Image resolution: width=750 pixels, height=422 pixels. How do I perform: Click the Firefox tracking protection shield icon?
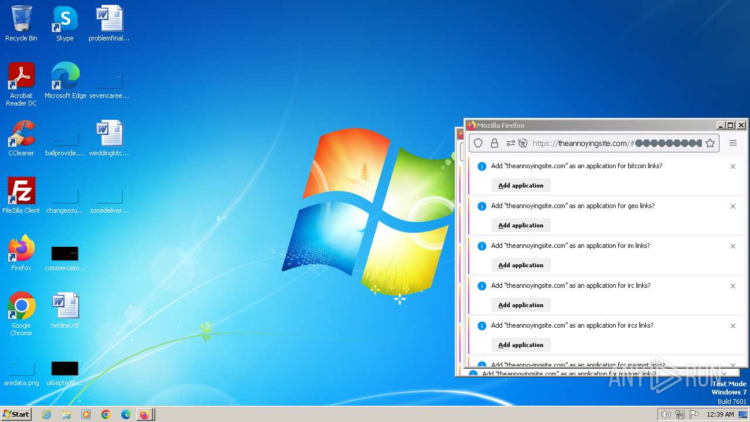478,143
